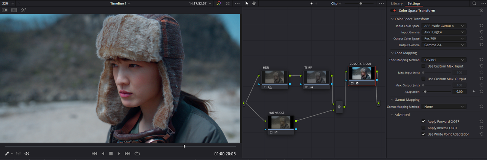487x160 pixels.
Task: Search effects with the magnifier icon
Action: pos(474,3)
